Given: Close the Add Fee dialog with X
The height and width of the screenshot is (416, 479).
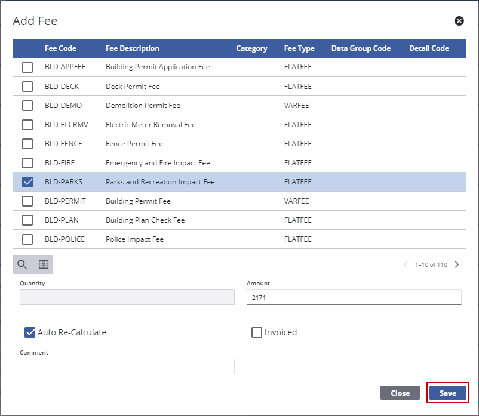Looking at the screenshot, I should pos(459,21).
